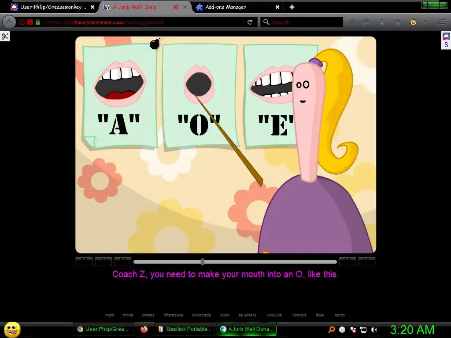
Task: Click the white round face tray icon
Action: tap(342, 330)
